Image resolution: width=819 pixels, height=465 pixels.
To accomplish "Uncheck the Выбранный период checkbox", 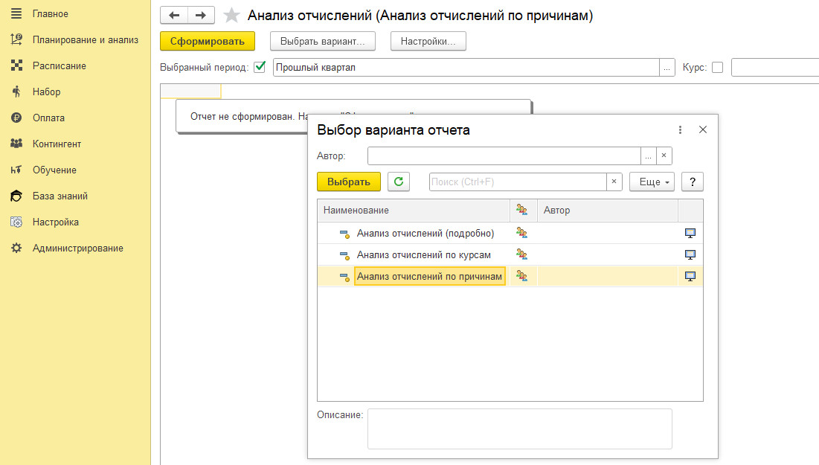I will click(x=260, y=67).
